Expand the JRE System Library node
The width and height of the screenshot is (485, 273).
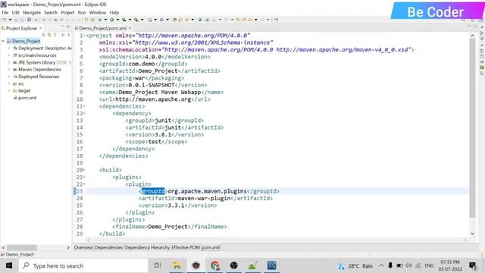(x=9, y=62)
